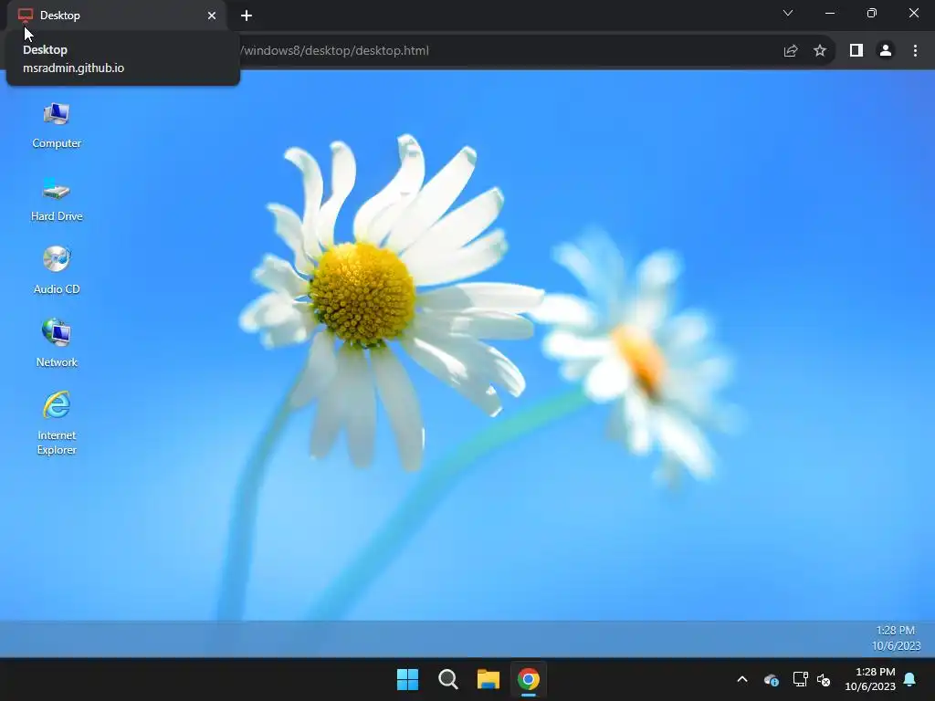This screenshot has width=935, height=701.
Task: Minimize the Chrome window
Action: [830, 13]
